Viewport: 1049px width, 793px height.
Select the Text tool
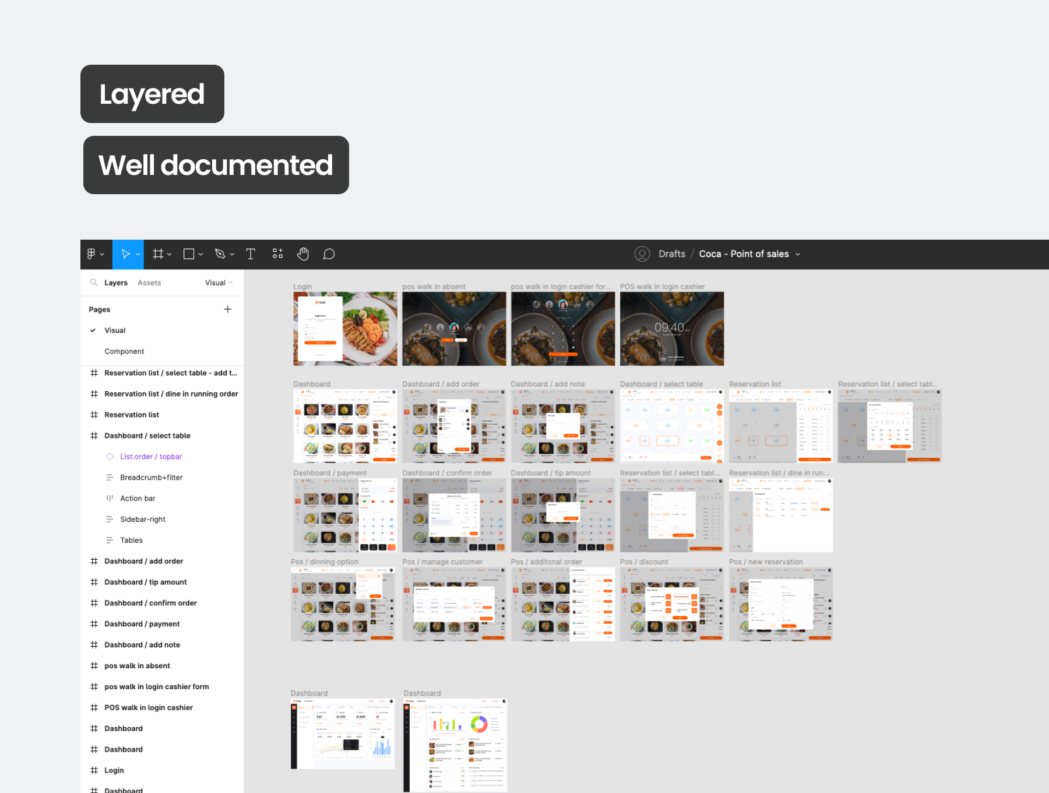[251, 254]
